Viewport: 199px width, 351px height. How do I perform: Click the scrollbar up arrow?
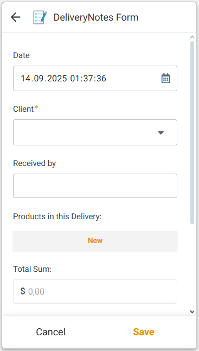click(192, 37)
